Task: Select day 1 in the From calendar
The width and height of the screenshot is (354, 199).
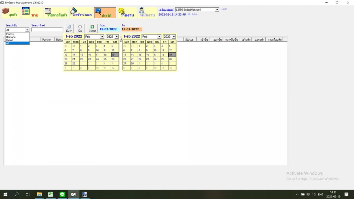Action: pyautogui.click(x=83, y=46)
